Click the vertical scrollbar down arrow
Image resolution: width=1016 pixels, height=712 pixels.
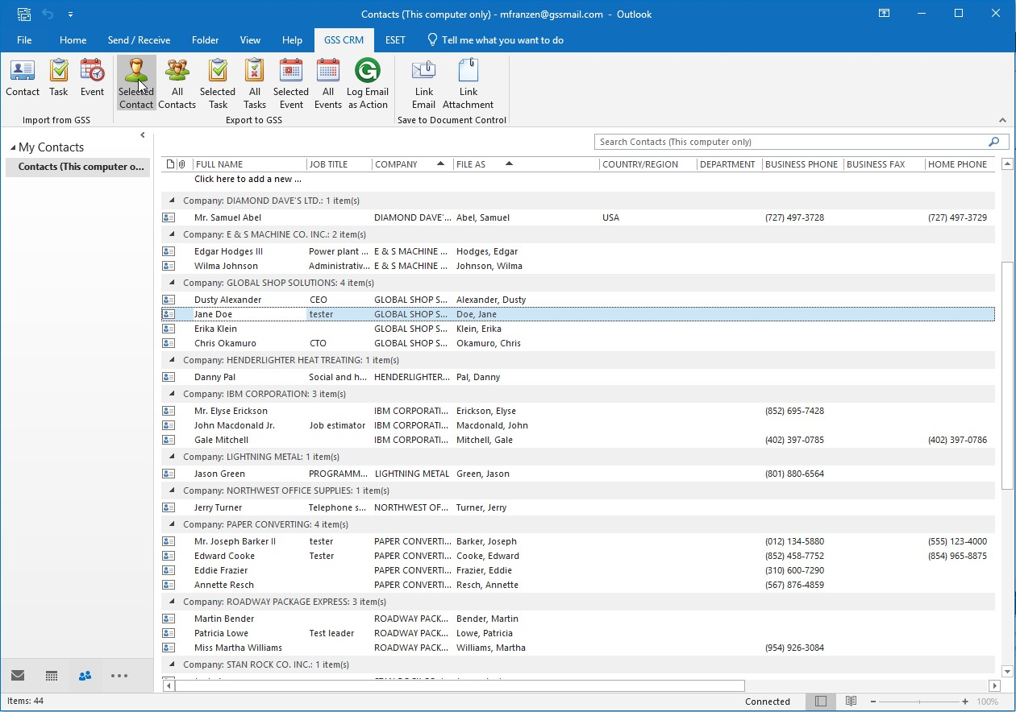pyautogui.click(x=1007, y=671)
